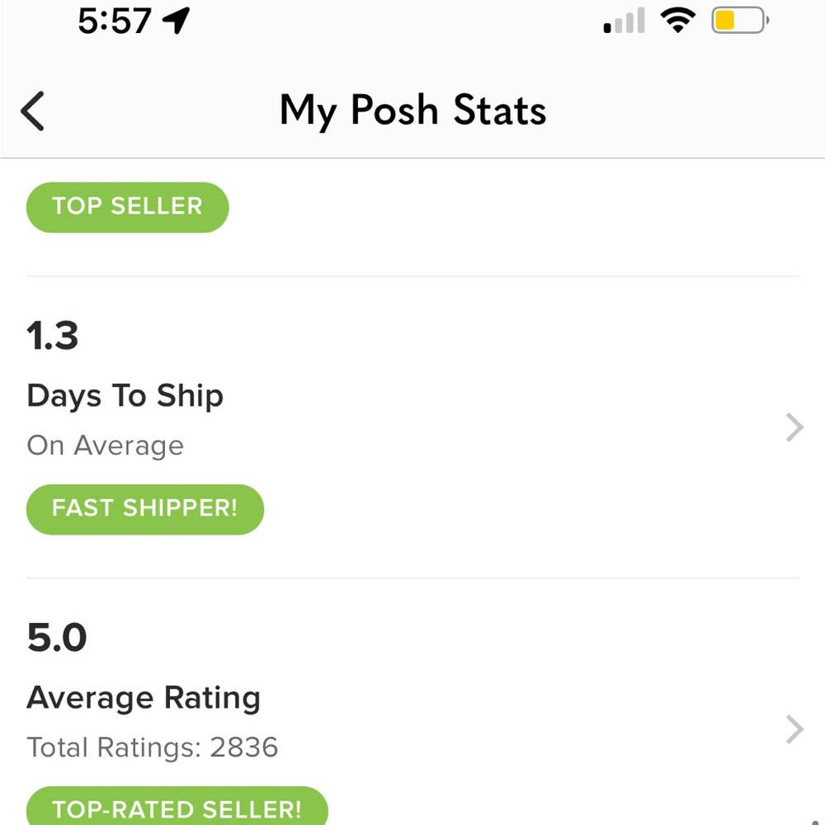Select the Average Rating heading
Screen dimensions: 825x825
[144, 699]
